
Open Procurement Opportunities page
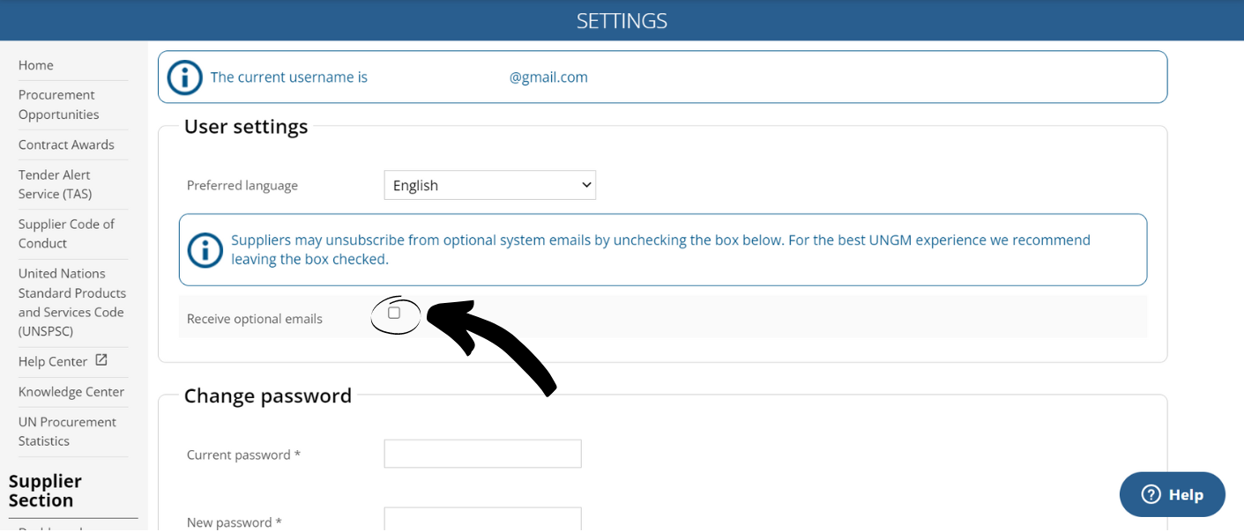tap(58, 105)
